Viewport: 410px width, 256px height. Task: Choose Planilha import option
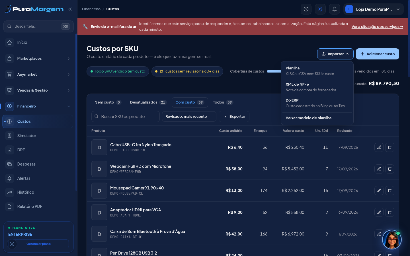click(x=317, y=71)
